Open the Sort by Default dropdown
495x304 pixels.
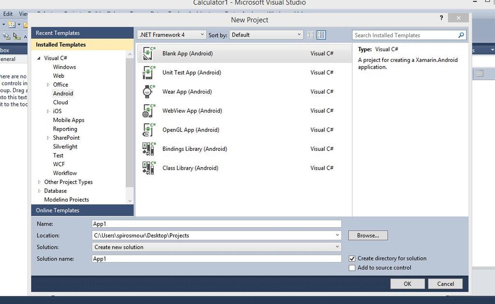(x=266, y=35)
